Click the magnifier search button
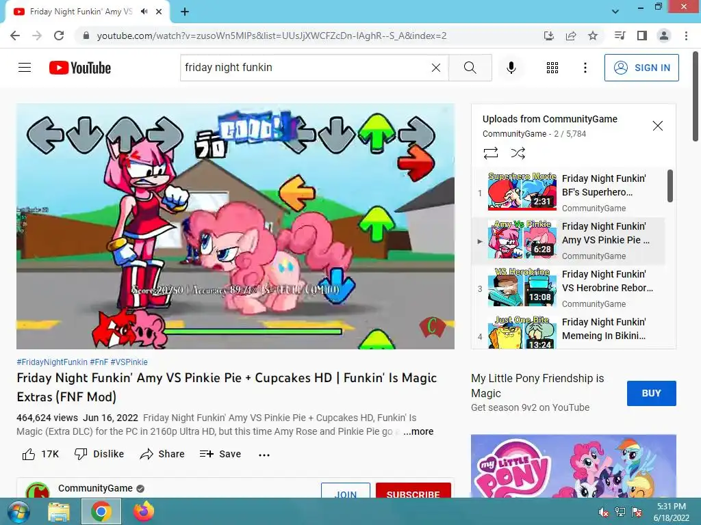701x525 pixels. point(470,68)
